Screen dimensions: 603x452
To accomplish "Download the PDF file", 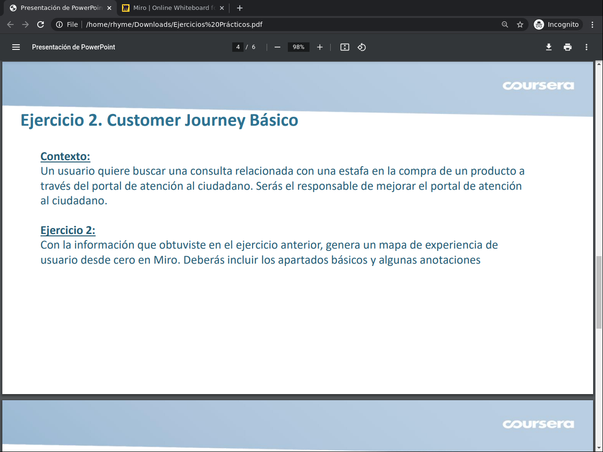I will 549,47.
